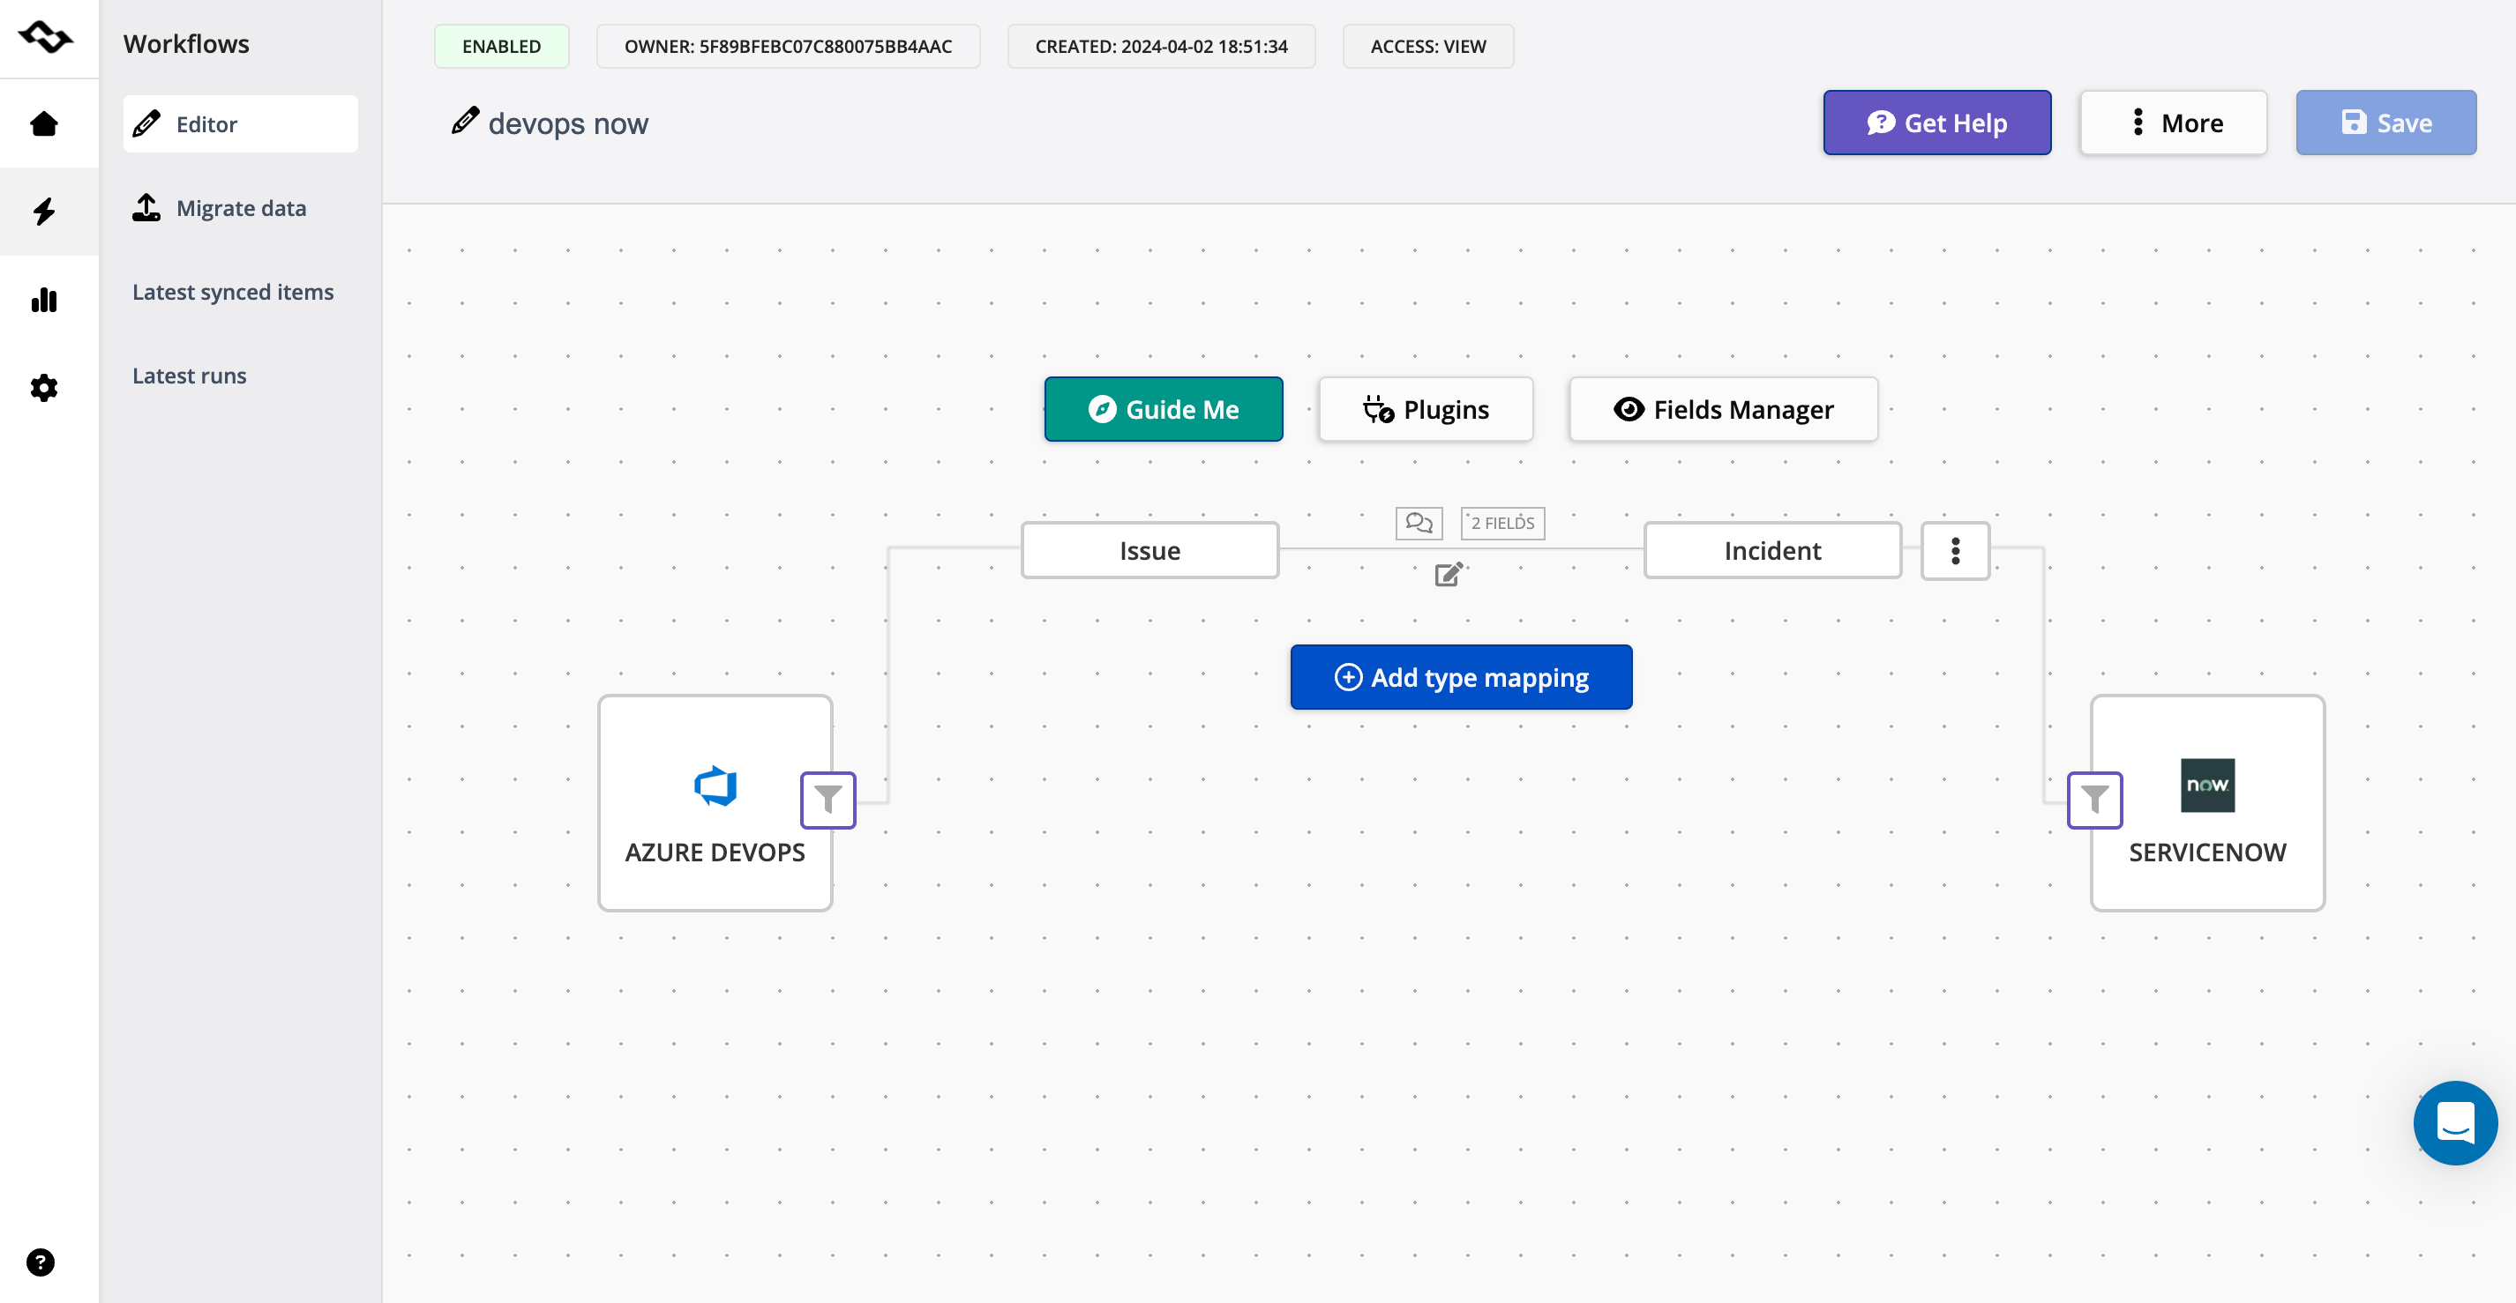Open the Fields Manager
The width and height of the screenshot is (2516, 1303).
(1723, 409)
